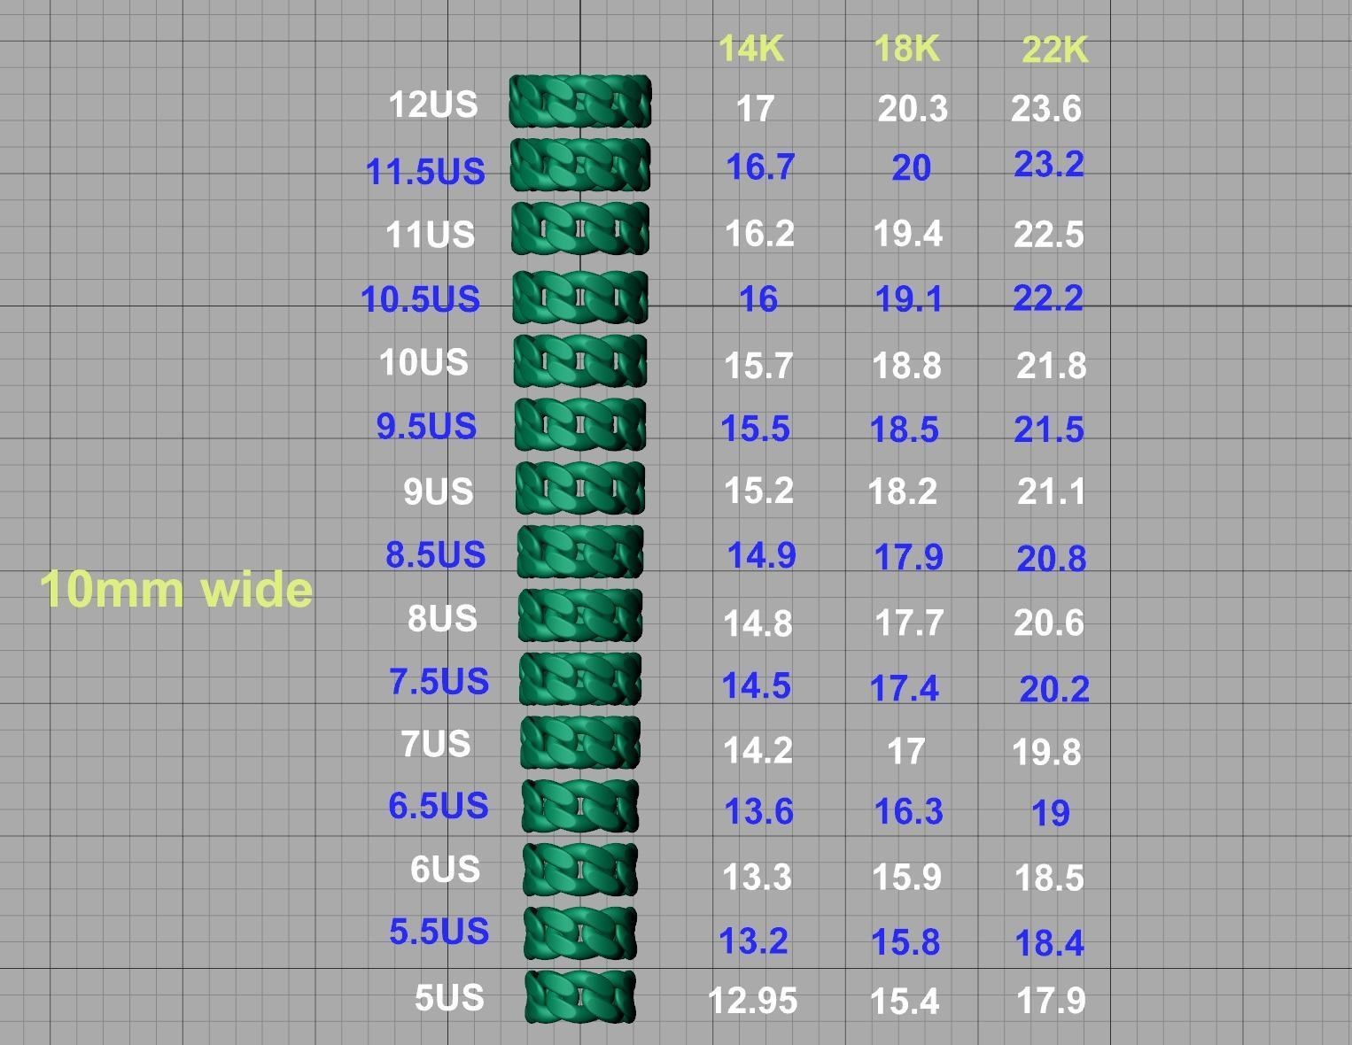Select the 6US ring model

[580, 870]
